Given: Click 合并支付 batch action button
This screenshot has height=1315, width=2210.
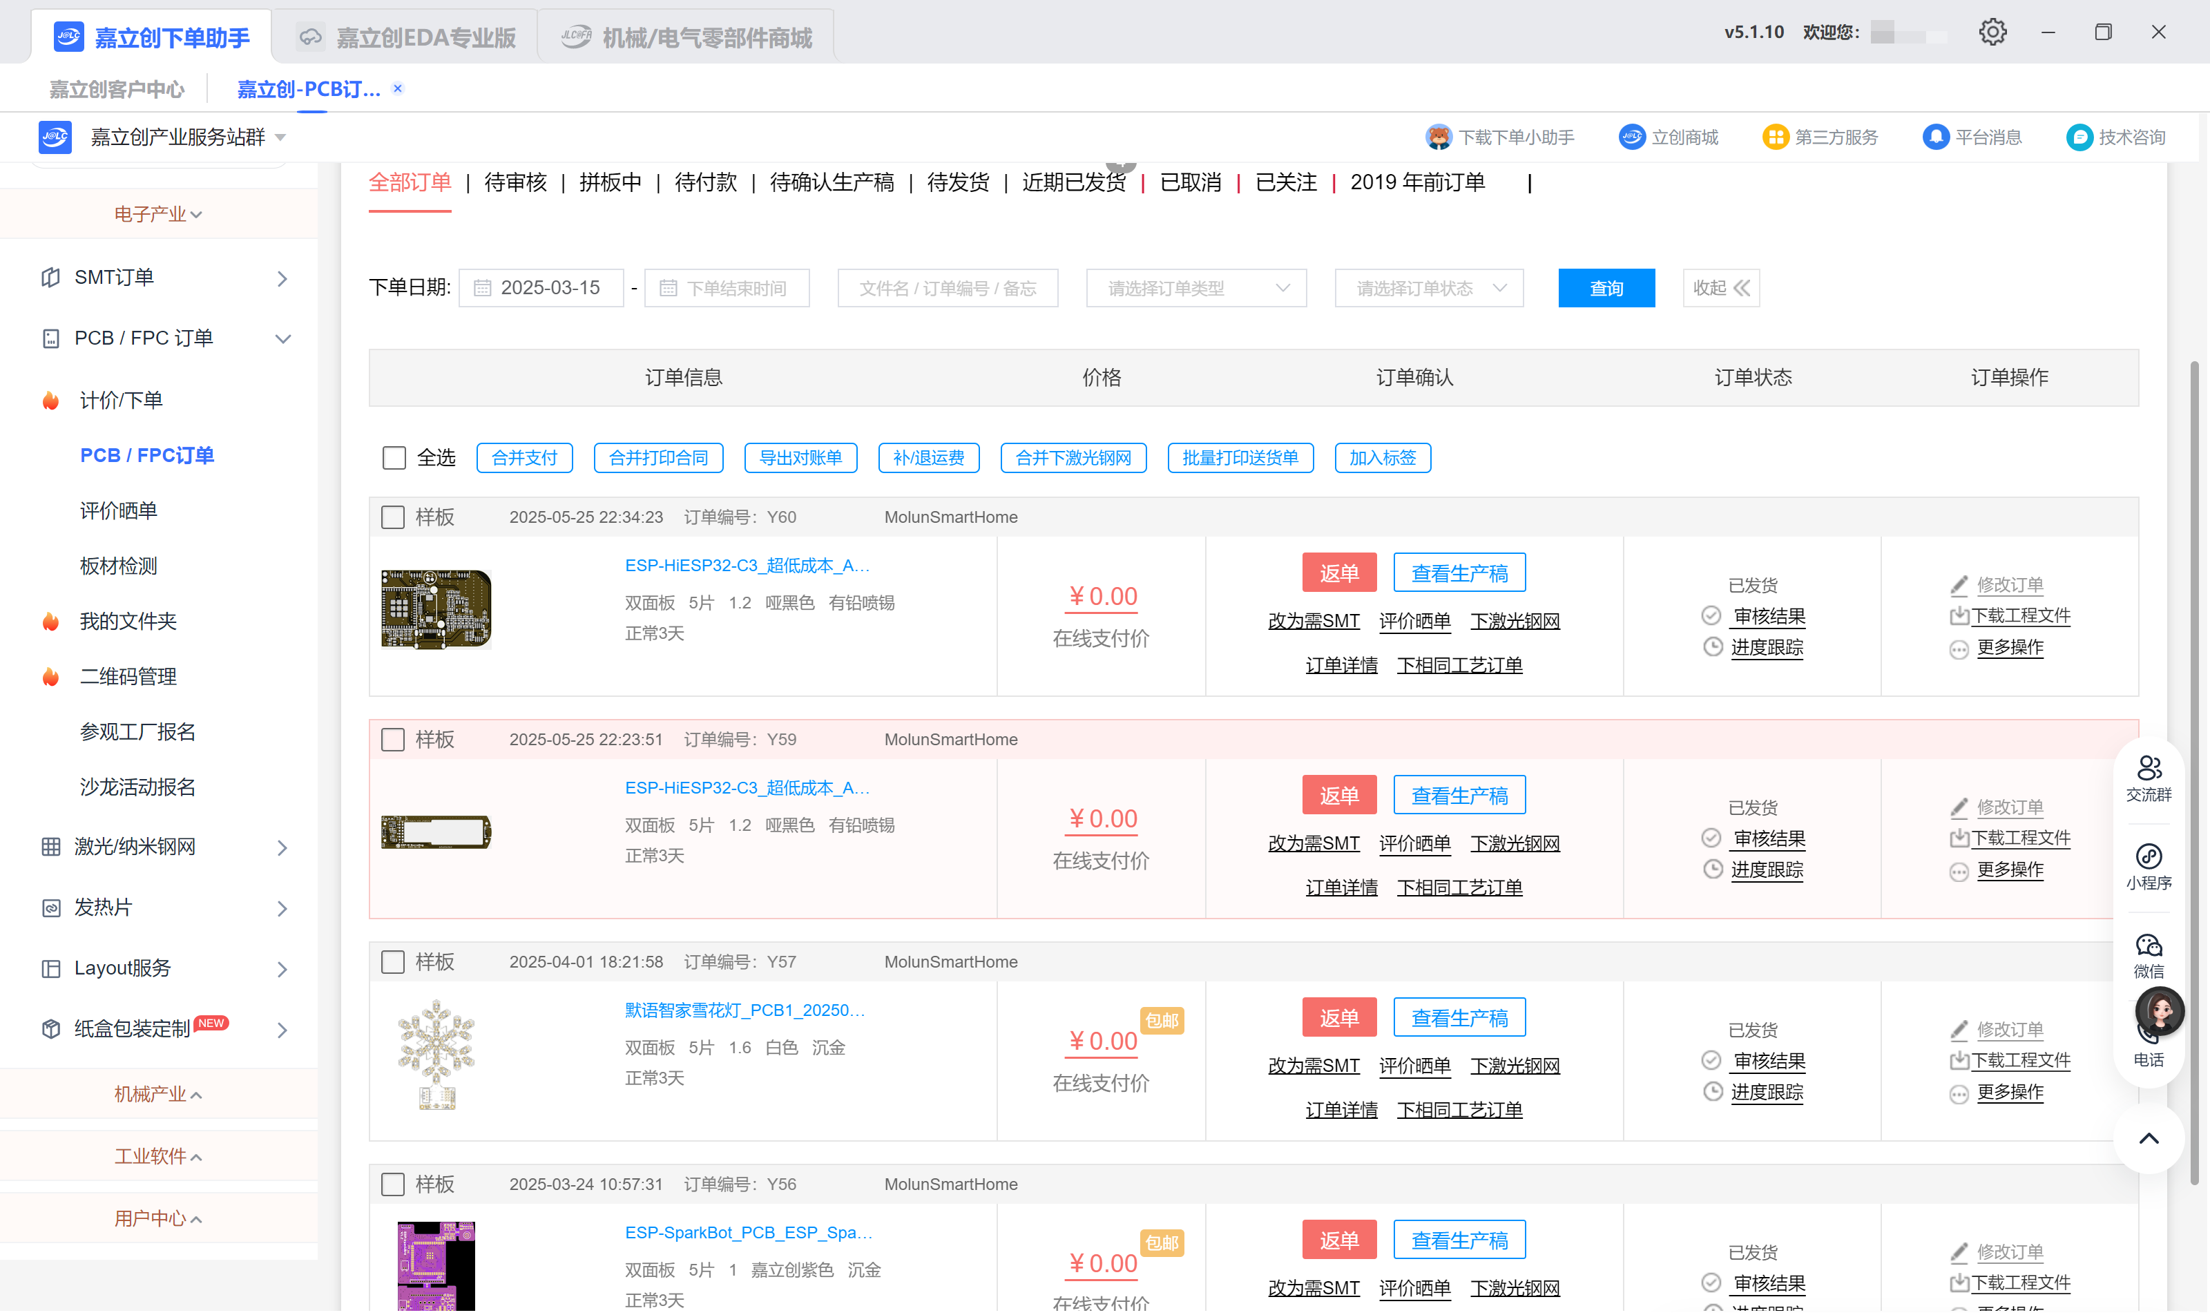Looking at the screenshot, I should [x=523, y=458].
